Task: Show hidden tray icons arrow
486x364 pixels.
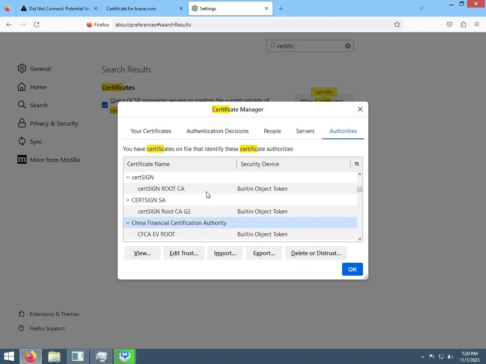Action: [423, 357]
